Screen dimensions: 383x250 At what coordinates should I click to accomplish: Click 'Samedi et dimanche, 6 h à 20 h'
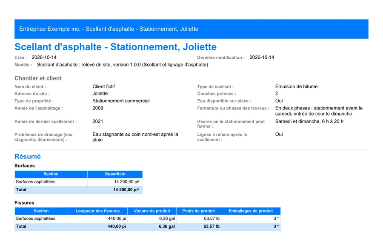[x=309, y=121]
